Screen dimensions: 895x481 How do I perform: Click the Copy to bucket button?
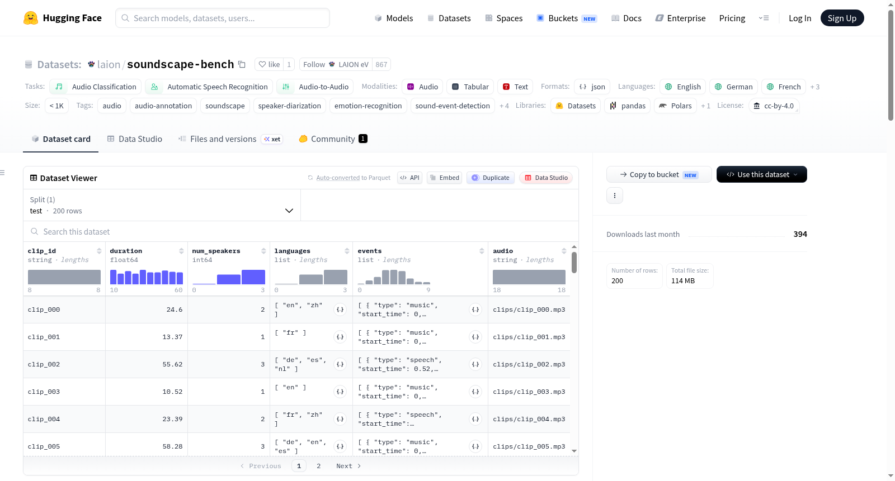pos(659,174)
